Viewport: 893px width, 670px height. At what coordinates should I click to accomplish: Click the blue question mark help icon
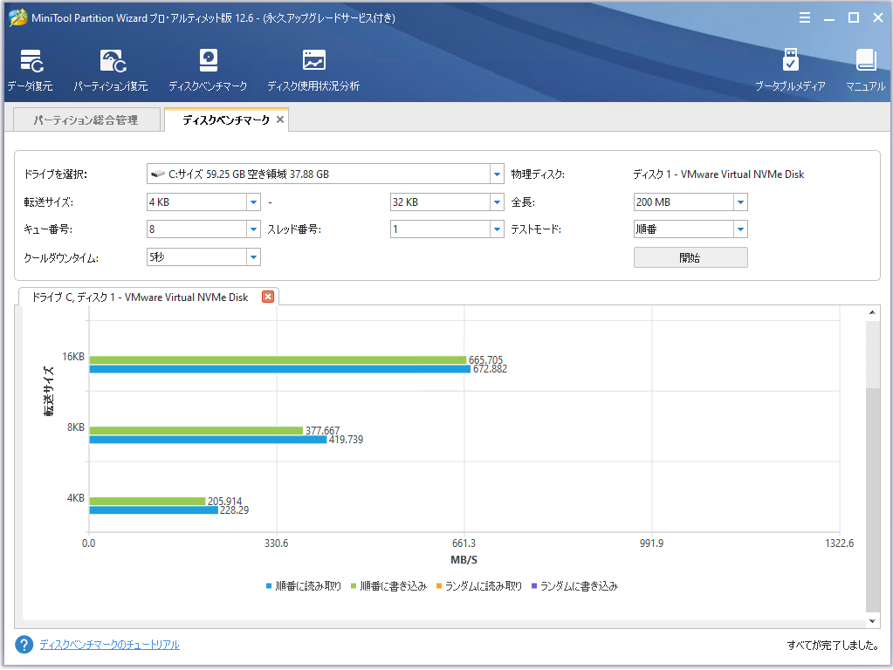[24, 645]
